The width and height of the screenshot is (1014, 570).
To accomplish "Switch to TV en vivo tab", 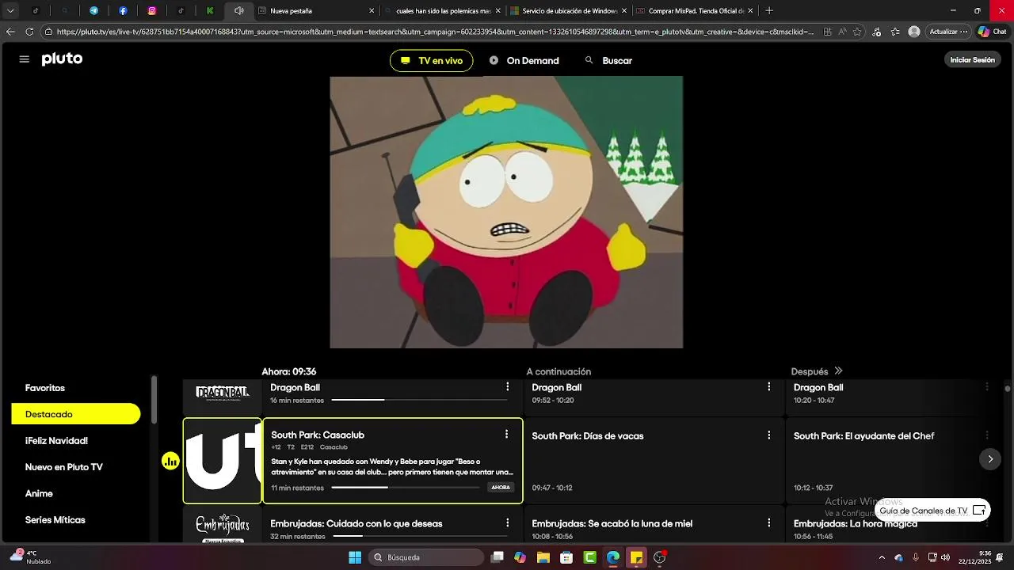I will point(431,61).
